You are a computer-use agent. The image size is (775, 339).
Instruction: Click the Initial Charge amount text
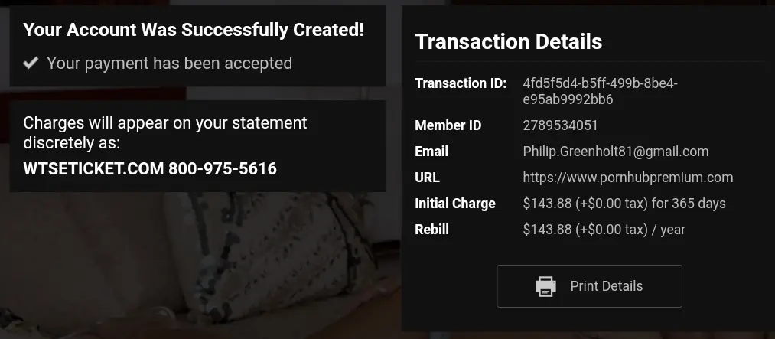624,203
